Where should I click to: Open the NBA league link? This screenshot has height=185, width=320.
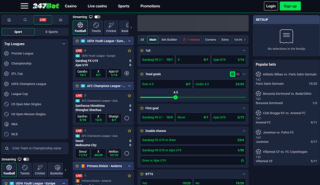pyautogui.click(x=14, y=124)
